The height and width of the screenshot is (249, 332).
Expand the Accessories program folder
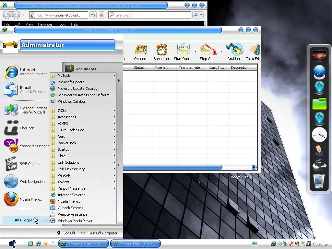tap(83, 117)
